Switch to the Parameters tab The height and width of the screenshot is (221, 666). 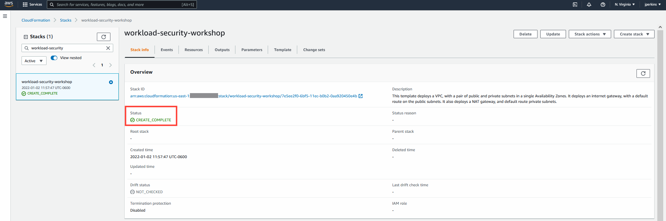pyautogui.click(x=252, y=50)
